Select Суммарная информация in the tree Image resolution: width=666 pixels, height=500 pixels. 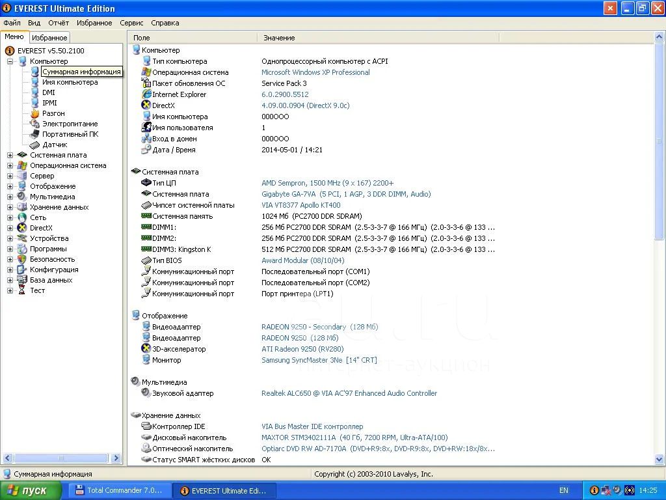(x=81, y=72)
